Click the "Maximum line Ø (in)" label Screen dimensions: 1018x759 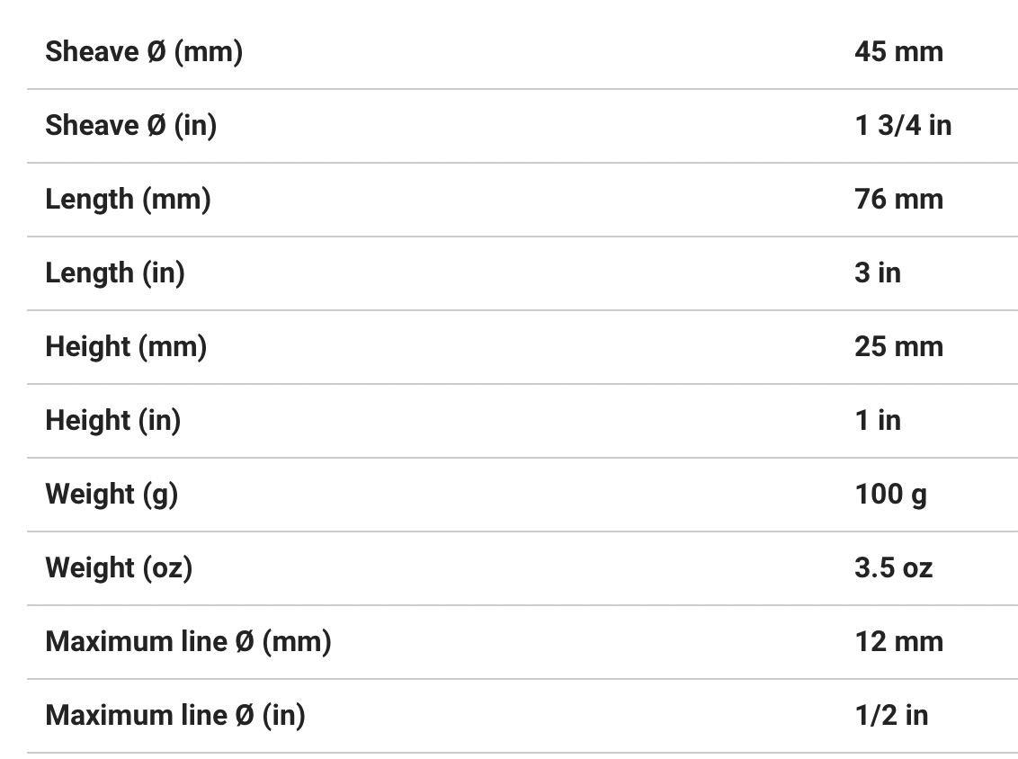tap(175, 716)
